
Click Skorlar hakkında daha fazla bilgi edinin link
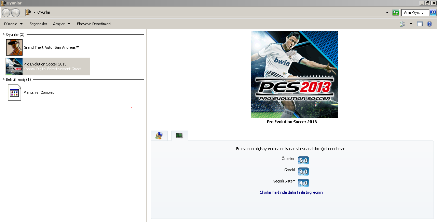click(x=291, y=192)
